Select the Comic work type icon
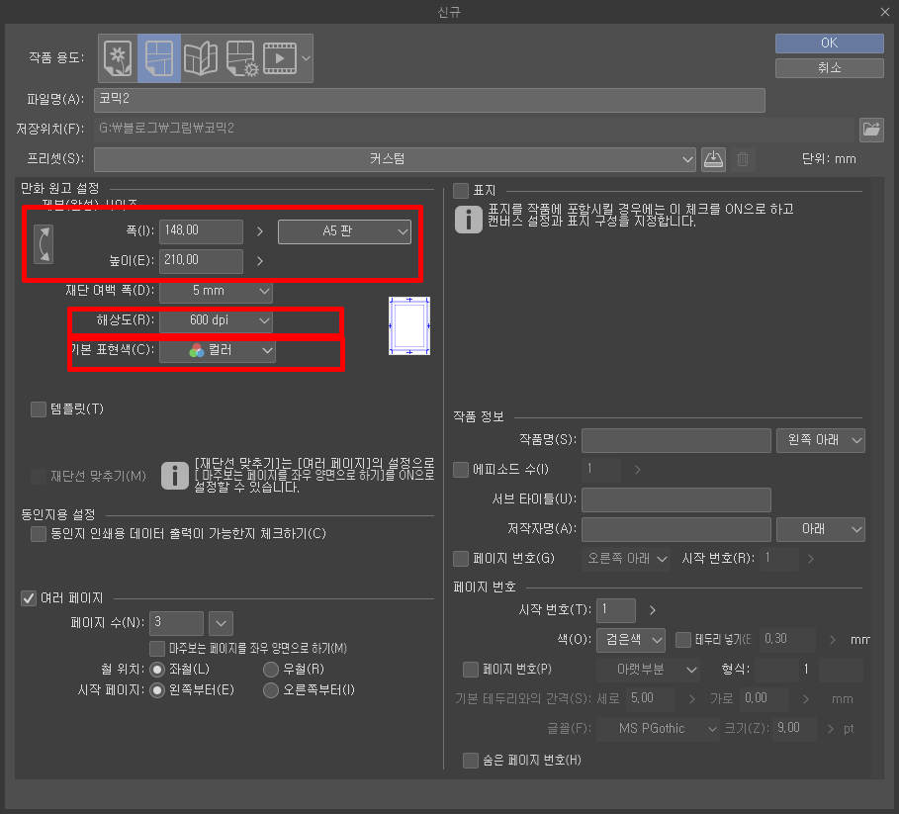 click(159, 58)
